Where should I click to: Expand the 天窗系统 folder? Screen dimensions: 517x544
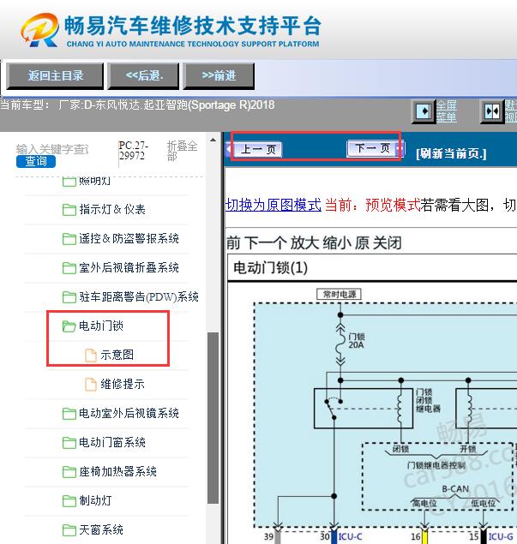[x=101, y=529]
